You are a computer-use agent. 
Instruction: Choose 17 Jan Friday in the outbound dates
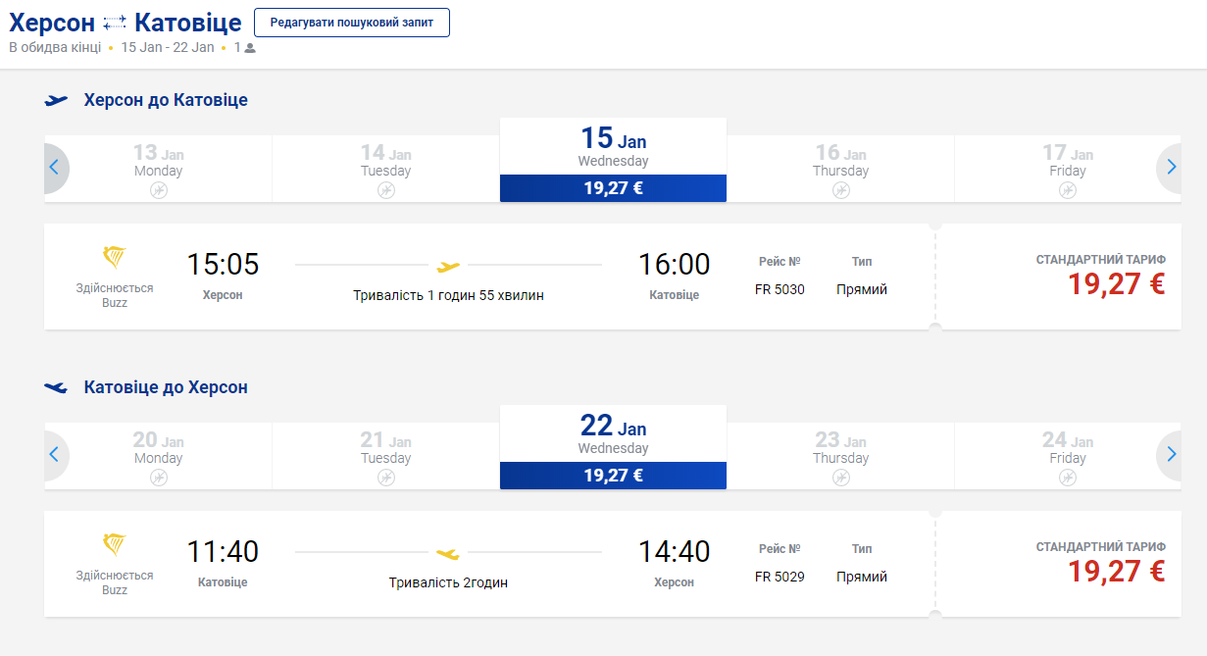tap(1068, 170)
